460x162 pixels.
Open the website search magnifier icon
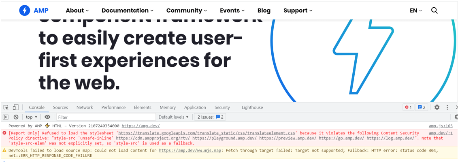(x=434, y=11)
